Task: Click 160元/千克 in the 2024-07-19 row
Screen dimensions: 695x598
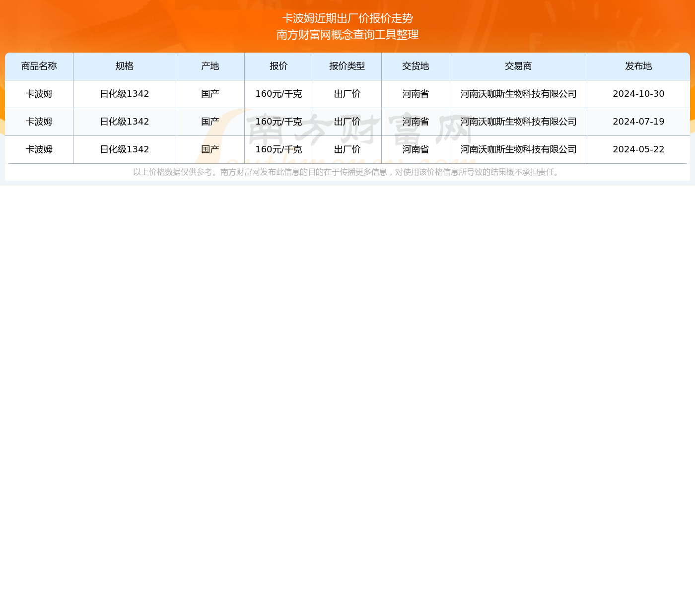Action: (x=278, y=122)
